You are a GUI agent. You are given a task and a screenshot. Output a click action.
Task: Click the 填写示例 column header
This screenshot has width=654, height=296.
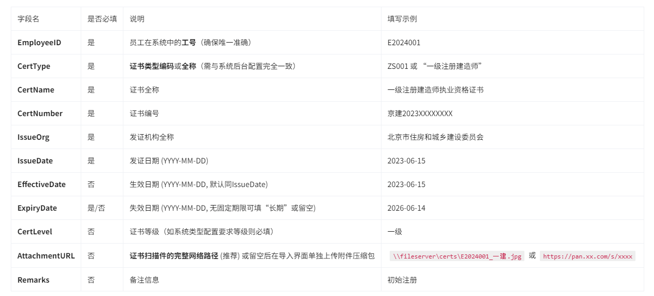tap(402, 19)
